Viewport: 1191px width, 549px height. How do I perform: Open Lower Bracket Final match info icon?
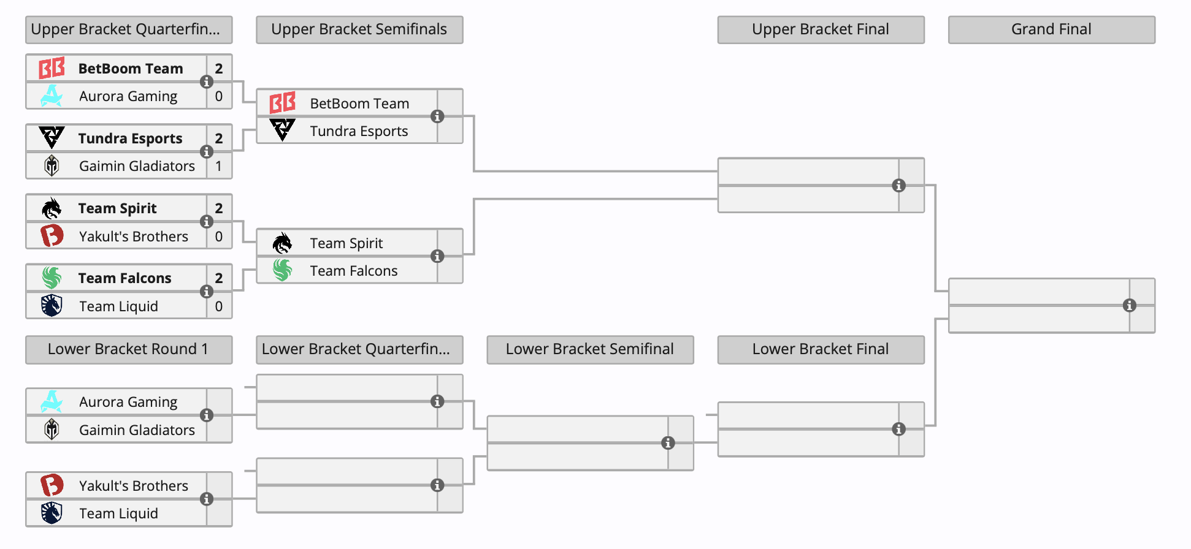click(x=898, y=430)
